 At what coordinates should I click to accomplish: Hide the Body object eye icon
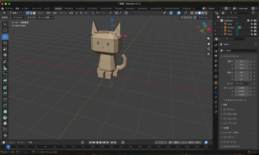(x=252, y=24)
